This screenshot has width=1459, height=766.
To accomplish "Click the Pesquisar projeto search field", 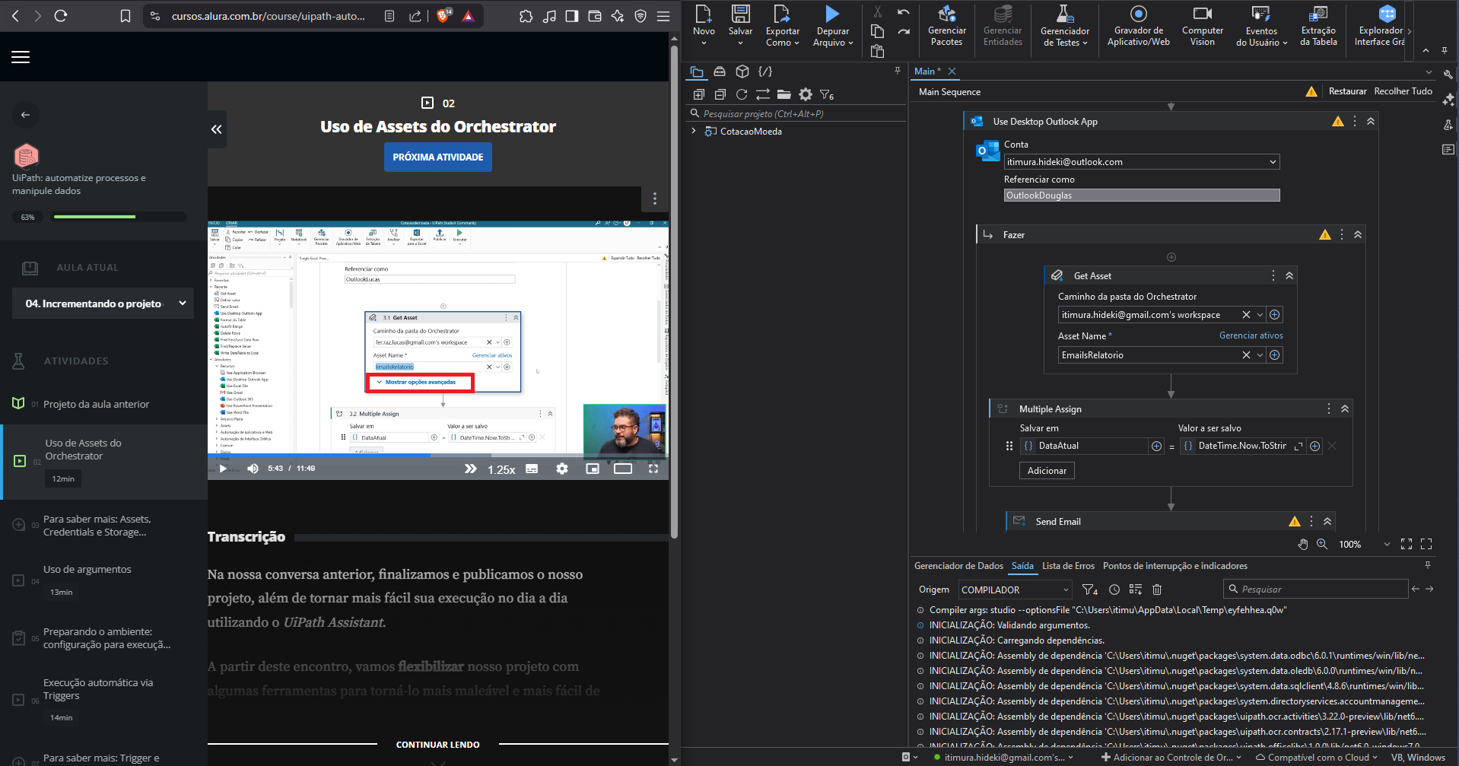I will (795, 114).
